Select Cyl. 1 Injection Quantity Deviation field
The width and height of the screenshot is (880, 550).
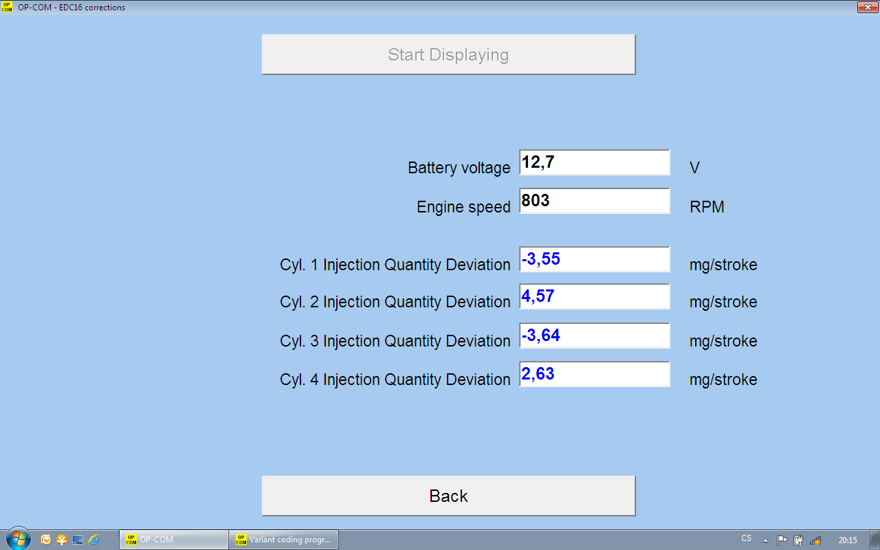tap(594, 260)
